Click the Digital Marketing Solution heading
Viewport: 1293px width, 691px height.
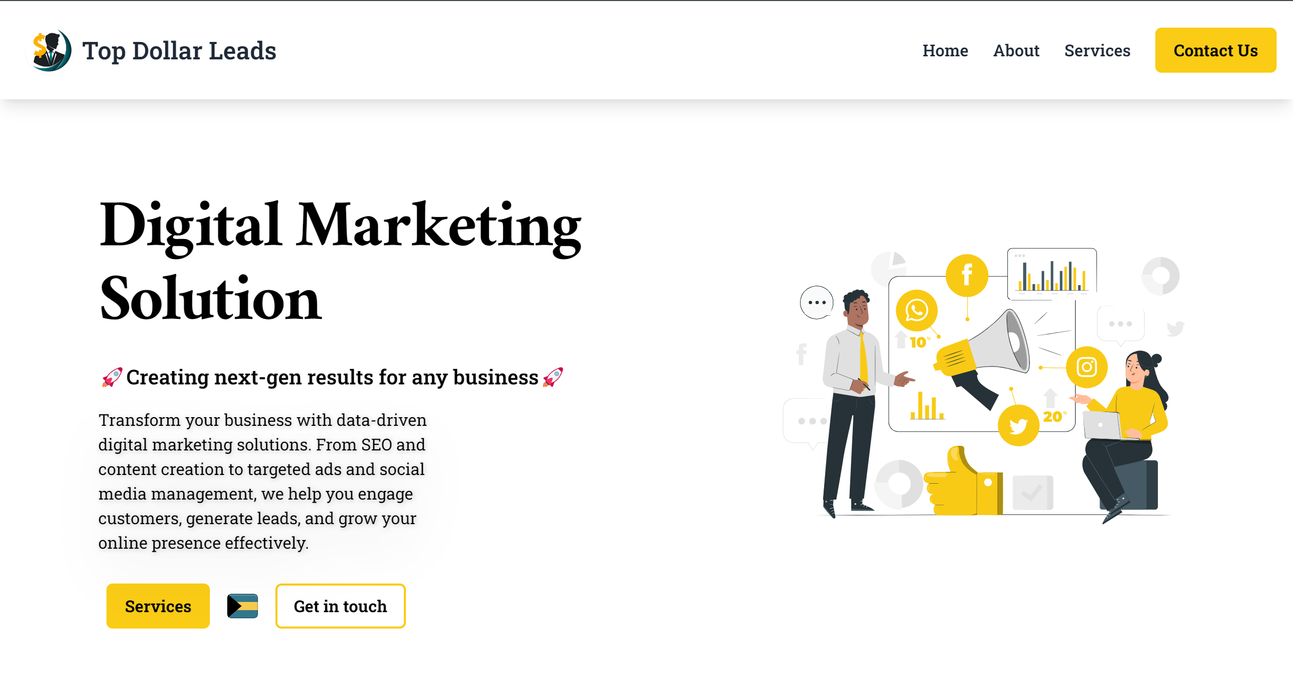pos(340,262)
